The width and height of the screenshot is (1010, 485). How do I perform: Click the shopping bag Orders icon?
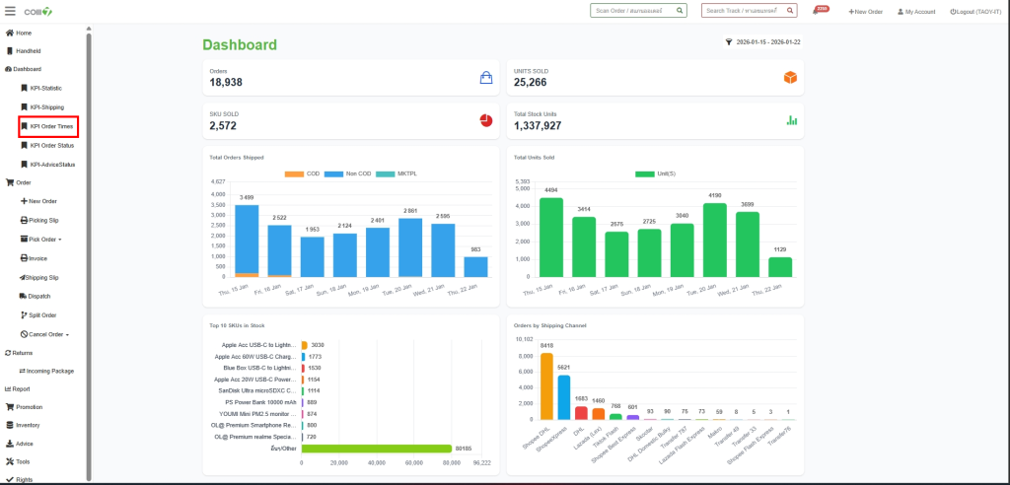click(485, 77)
